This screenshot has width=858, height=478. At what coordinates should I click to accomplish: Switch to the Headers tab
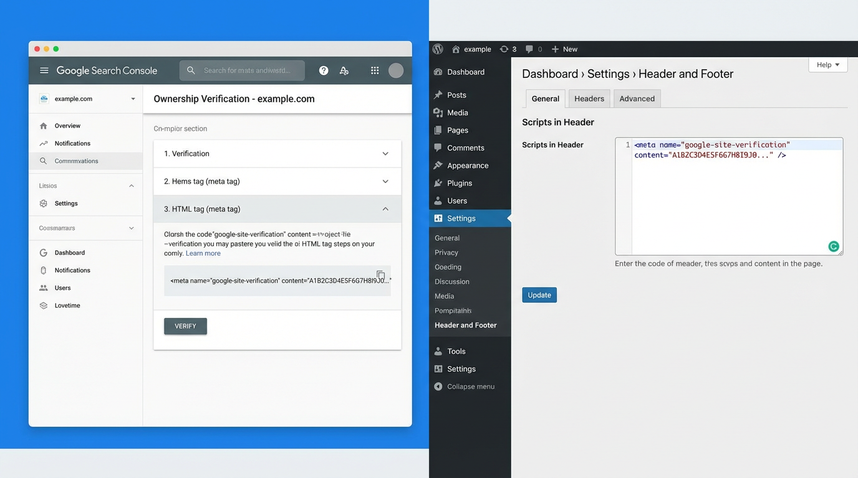[x=589, y=98]
